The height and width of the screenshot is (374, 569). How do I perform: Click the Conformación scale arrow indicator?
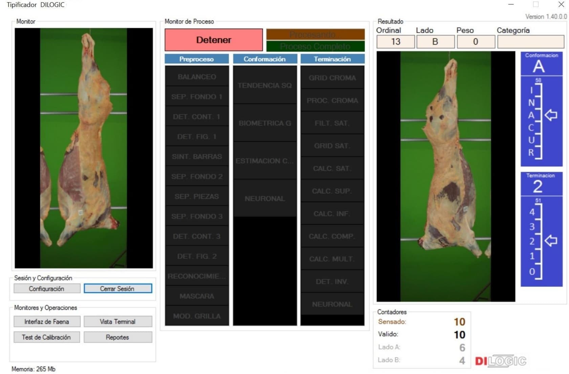(551, 115)
